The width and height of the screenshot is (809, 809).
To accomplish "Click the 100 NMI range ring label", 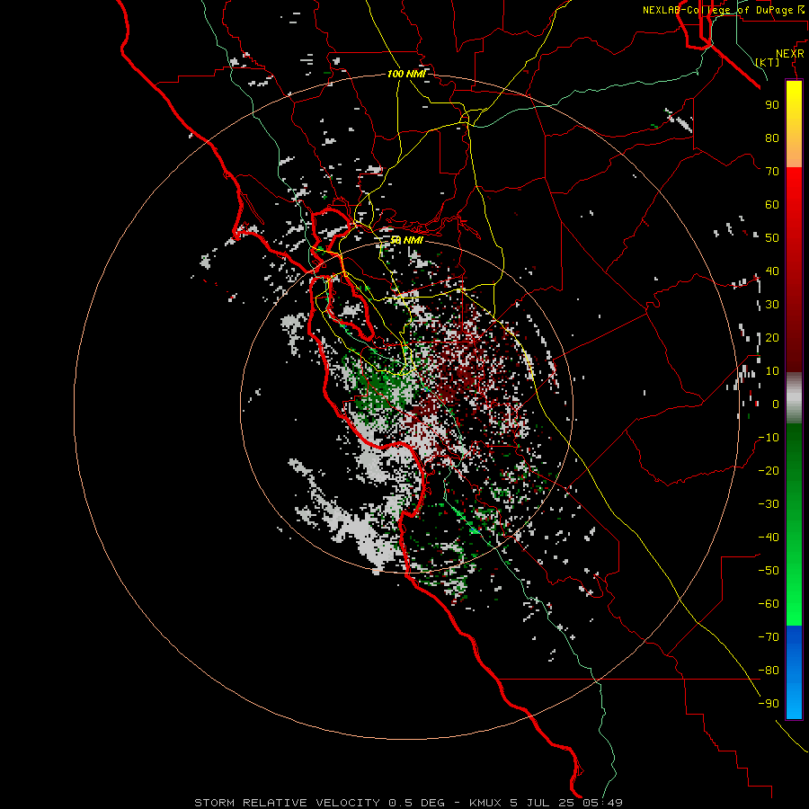I will 406,74.
